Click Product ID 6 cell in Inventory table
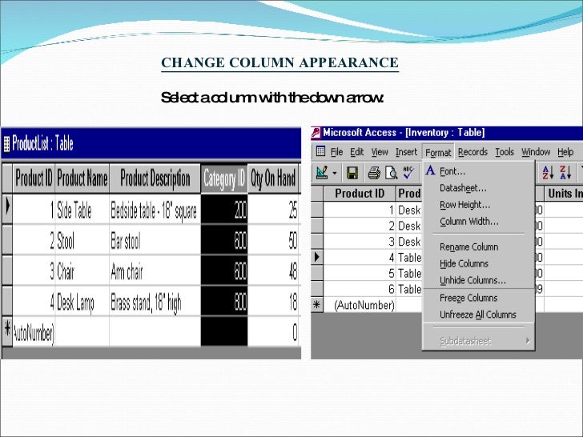 (x=360, y=289)
